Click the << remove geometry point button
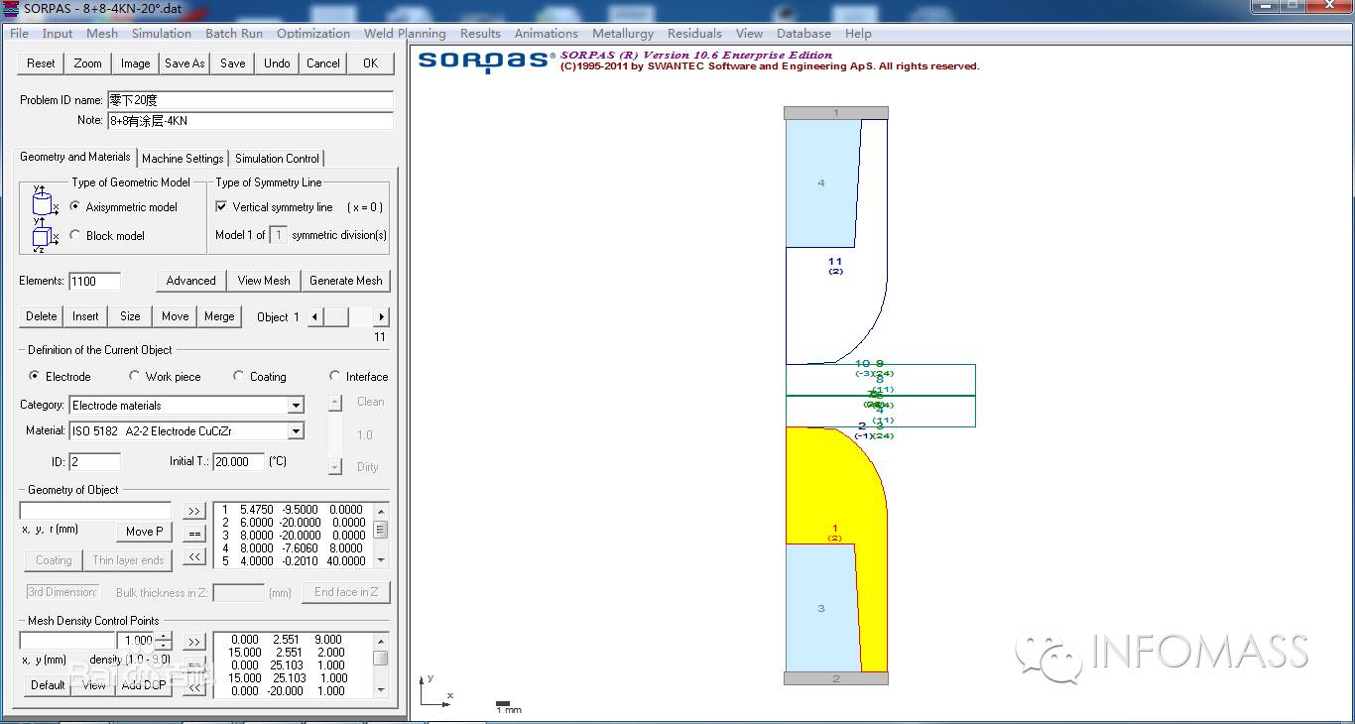This screenshot has width=1355, height=724. (x=194, y=557)
